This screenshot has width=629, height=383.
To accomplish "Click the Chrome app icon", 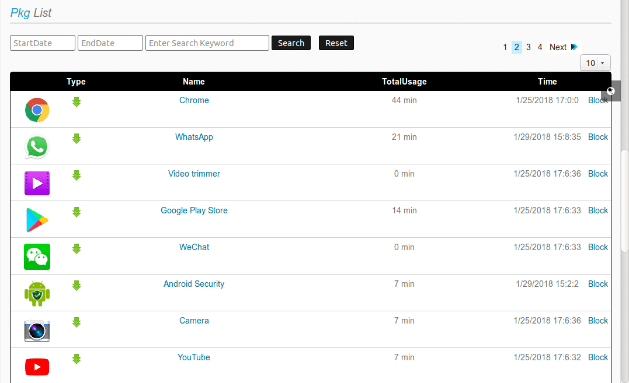I will [x=37, y=110].
